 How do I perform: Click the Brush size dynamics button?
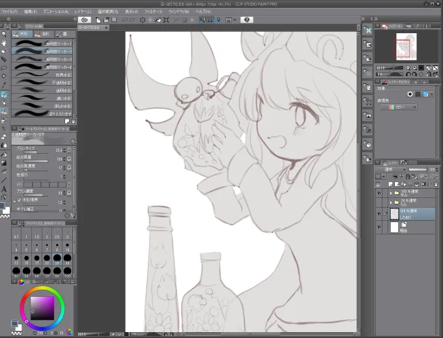pyautogui.click(x=69, y=150)
